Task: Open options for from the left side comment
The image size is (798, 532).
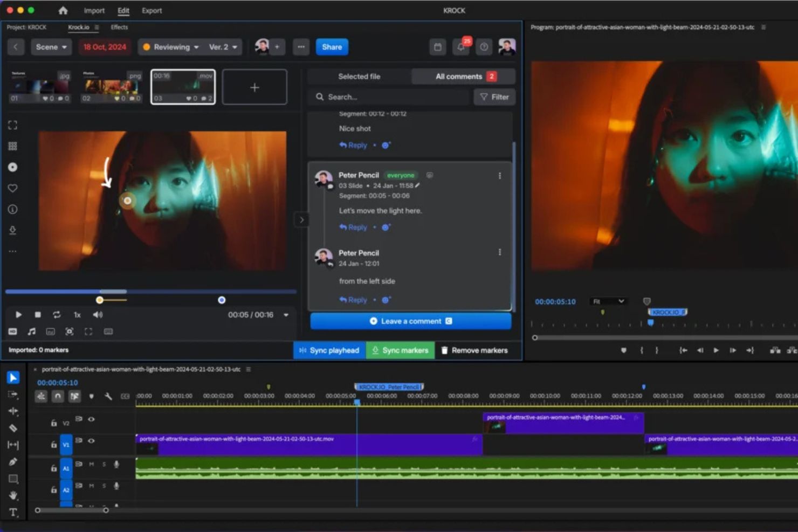Action: point(500,252)
